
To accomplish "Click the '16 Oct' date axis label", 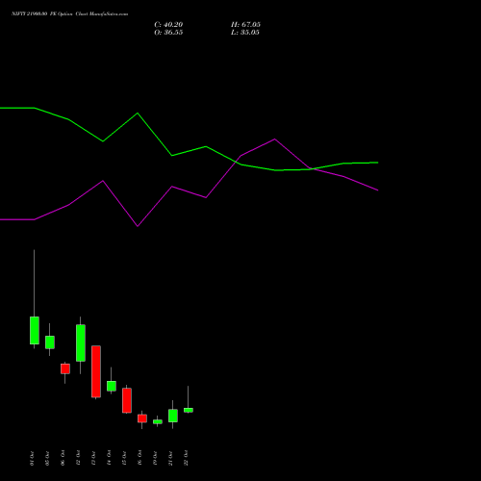I will coord(139,458).
